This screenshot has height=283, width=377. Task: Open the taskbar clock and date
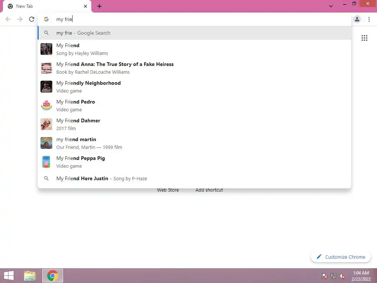coord(361,276)
